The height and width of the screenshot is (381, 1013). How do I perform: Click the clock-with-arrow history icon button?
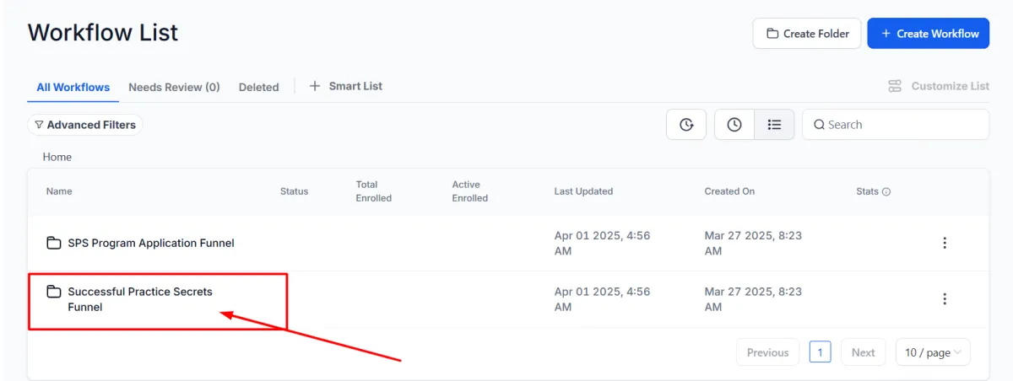coord(686,125)
